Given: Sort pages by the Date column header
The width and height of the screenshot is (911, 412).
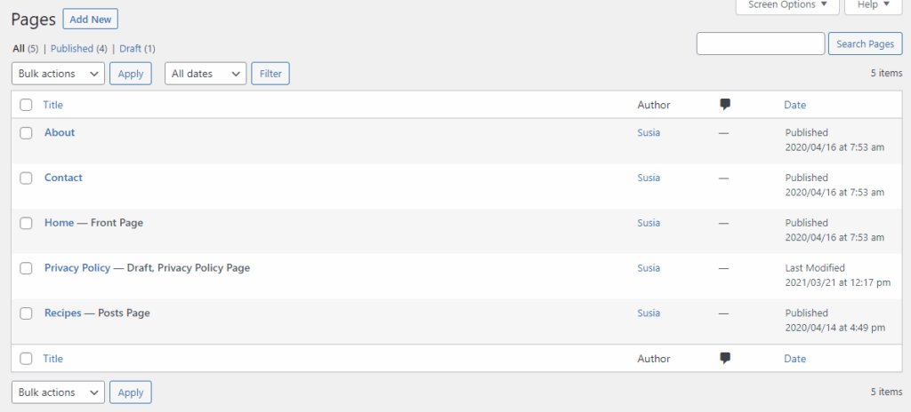Looking at the screenshot, I should [794, 105].
